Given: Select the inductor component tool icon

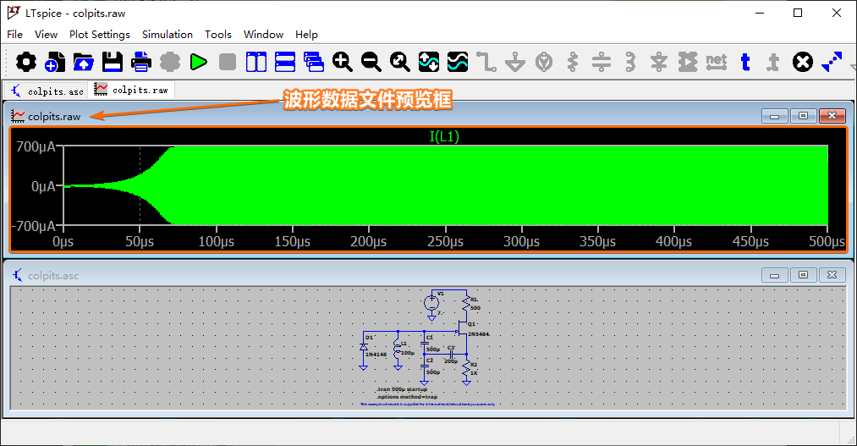Looking at the screenshot, I should pyautogui.click(x=630, y=62).
